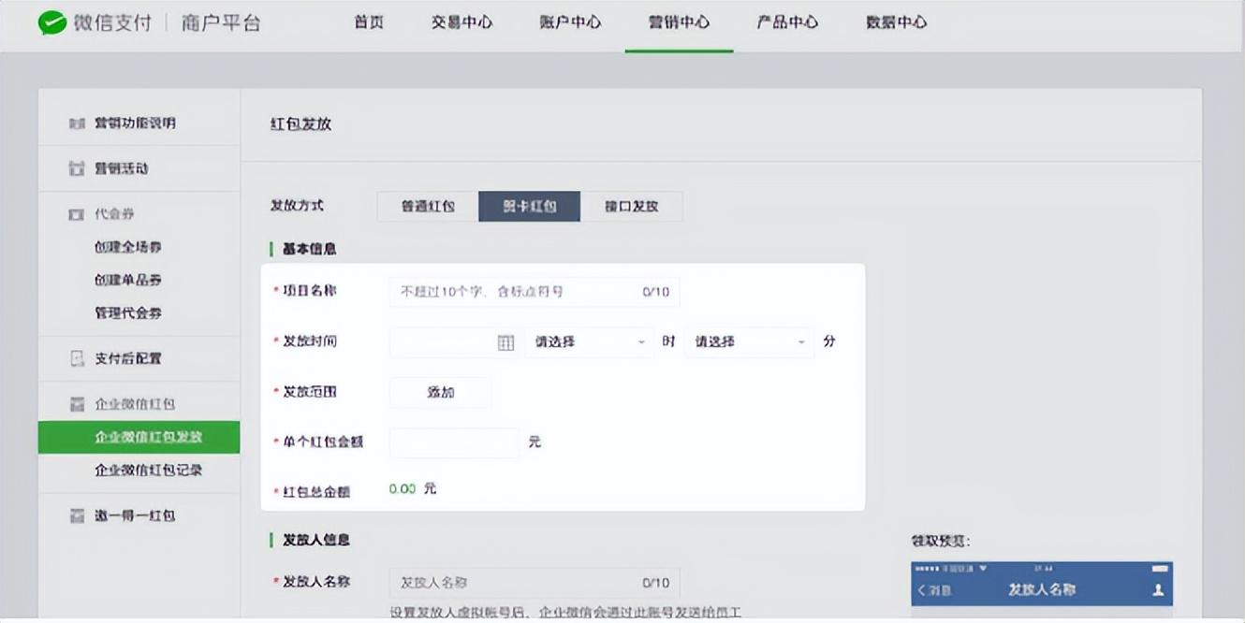
Task: Open the hour 请选择 dropdown
Action: pos(588,341)
